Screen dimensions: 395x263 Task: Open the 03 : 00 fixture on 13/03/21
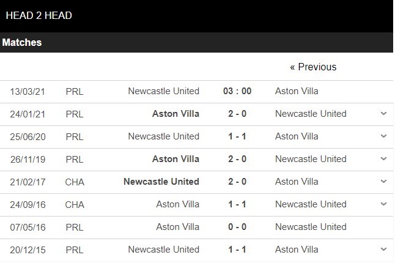click(237, 91)
